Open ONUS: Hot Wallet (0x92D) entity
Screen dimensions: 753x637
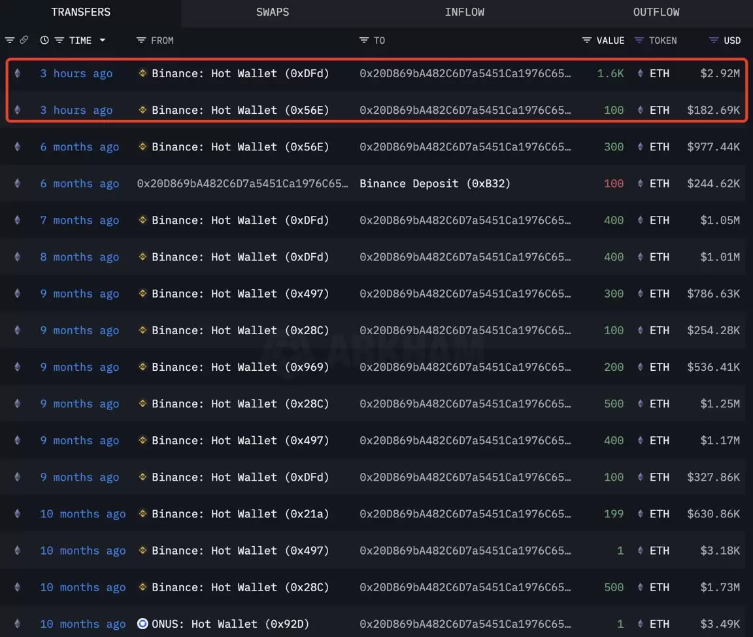(231, 623)
